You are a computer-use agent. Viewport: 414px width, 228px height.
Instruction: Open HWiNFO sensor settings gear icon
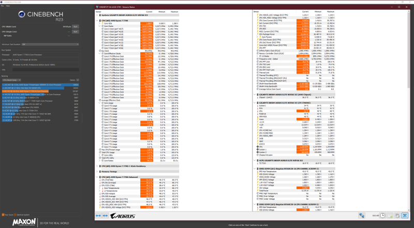[x=397, y=216]
